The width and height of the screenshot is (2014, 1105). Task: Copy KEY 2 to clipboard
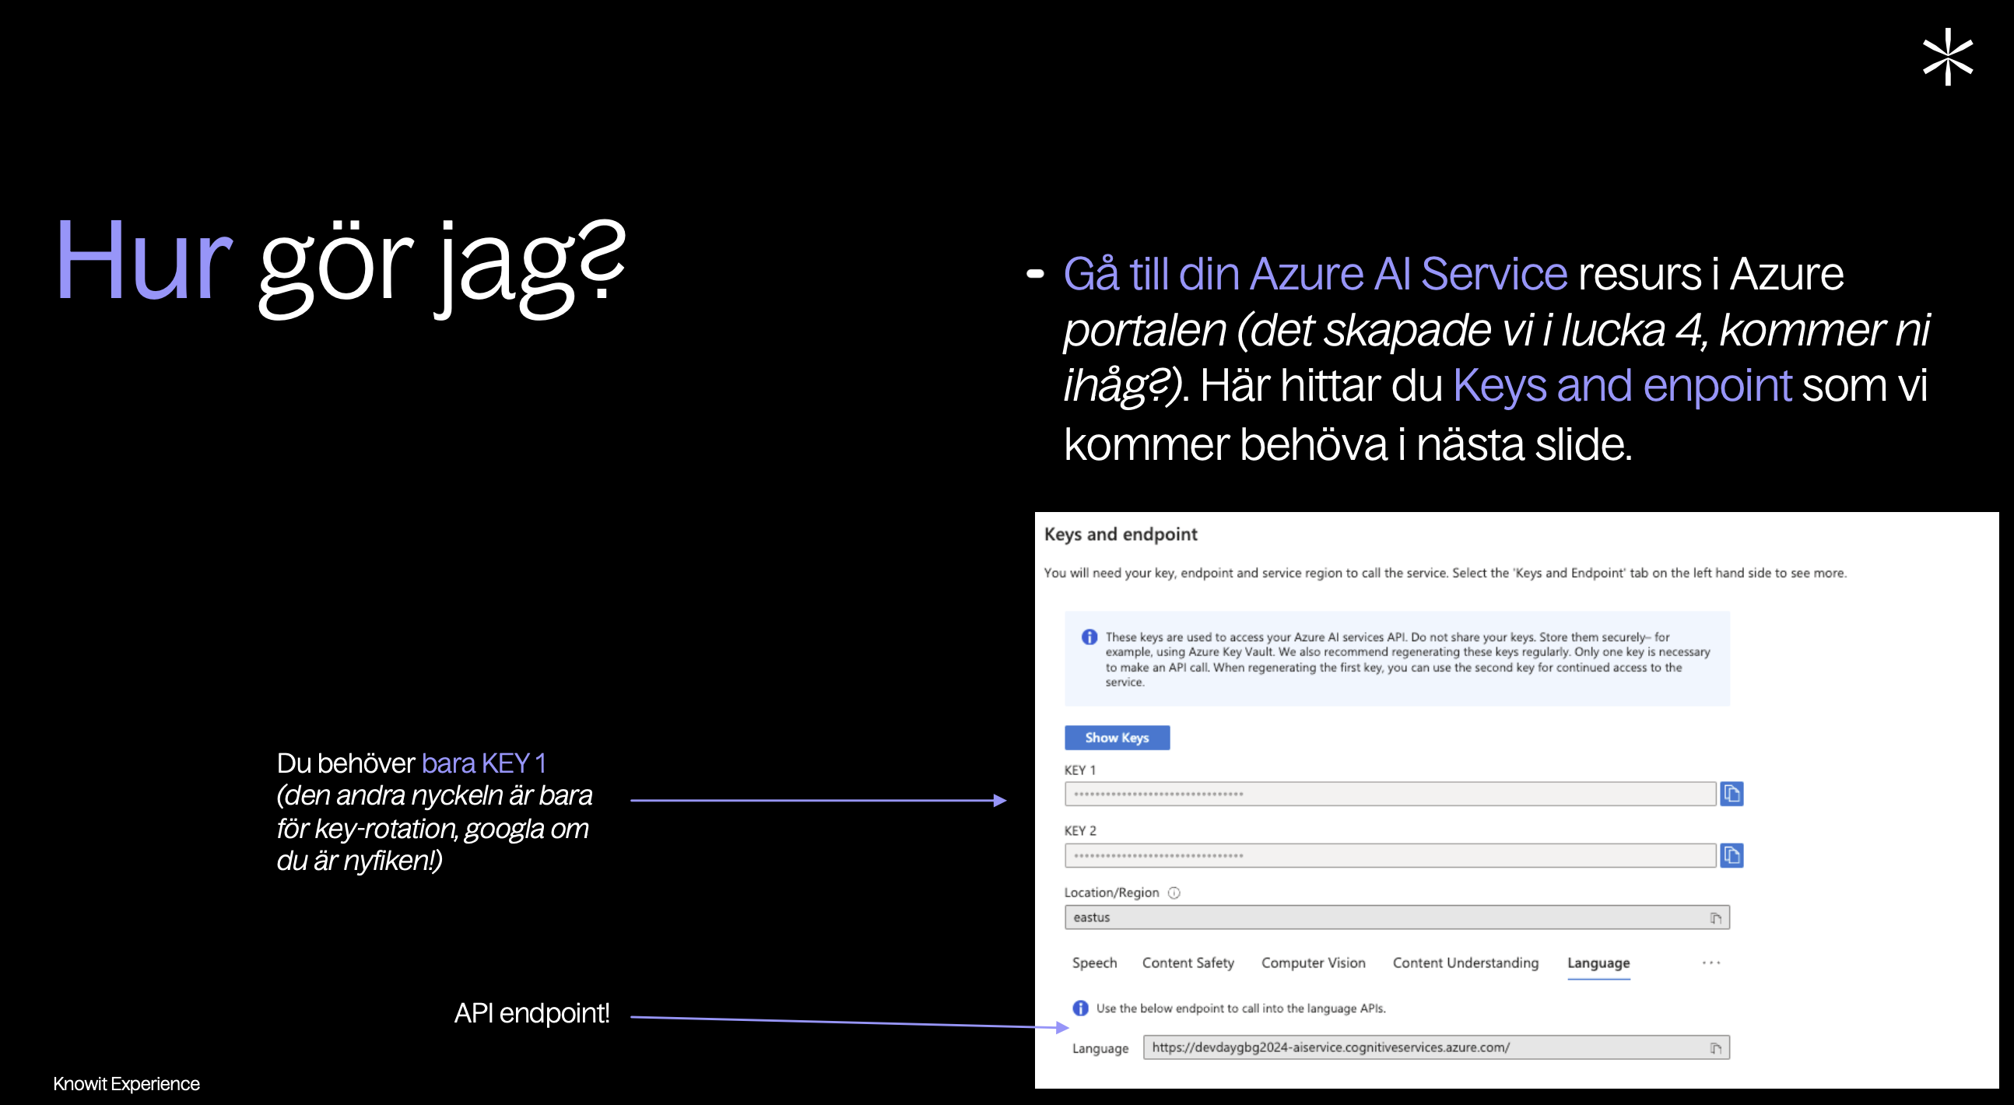(1731, 855)
